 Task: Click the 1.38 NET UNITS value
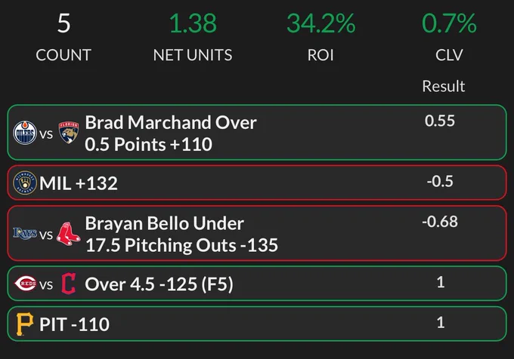193,23
